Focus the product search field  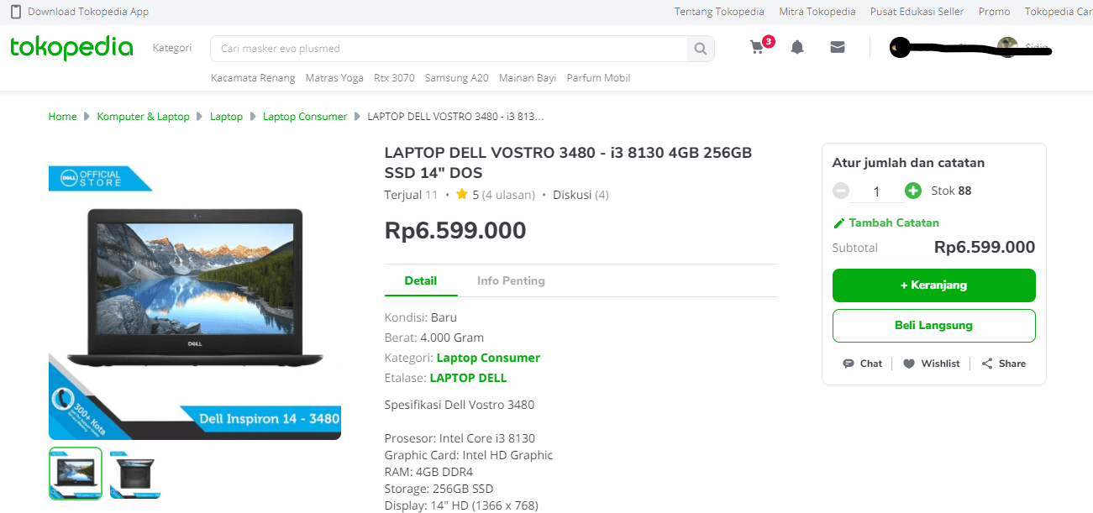coord(449,49)
